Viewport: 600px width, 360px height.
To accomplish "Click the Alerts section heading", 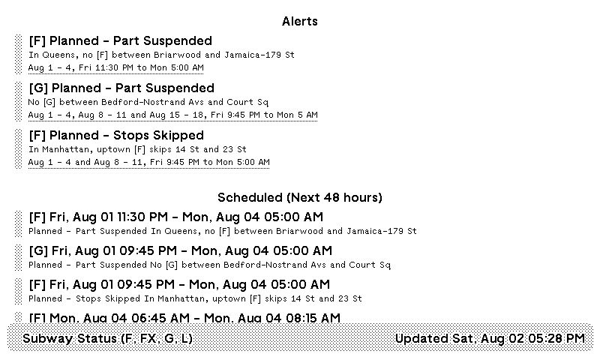I will [x=300, y=22].
